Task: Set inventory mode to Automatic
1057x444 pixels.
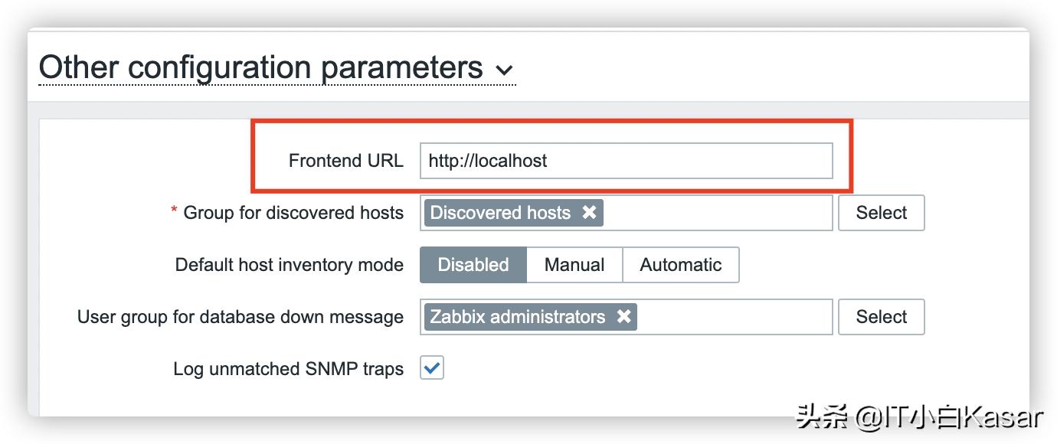Action: (680, 264)
